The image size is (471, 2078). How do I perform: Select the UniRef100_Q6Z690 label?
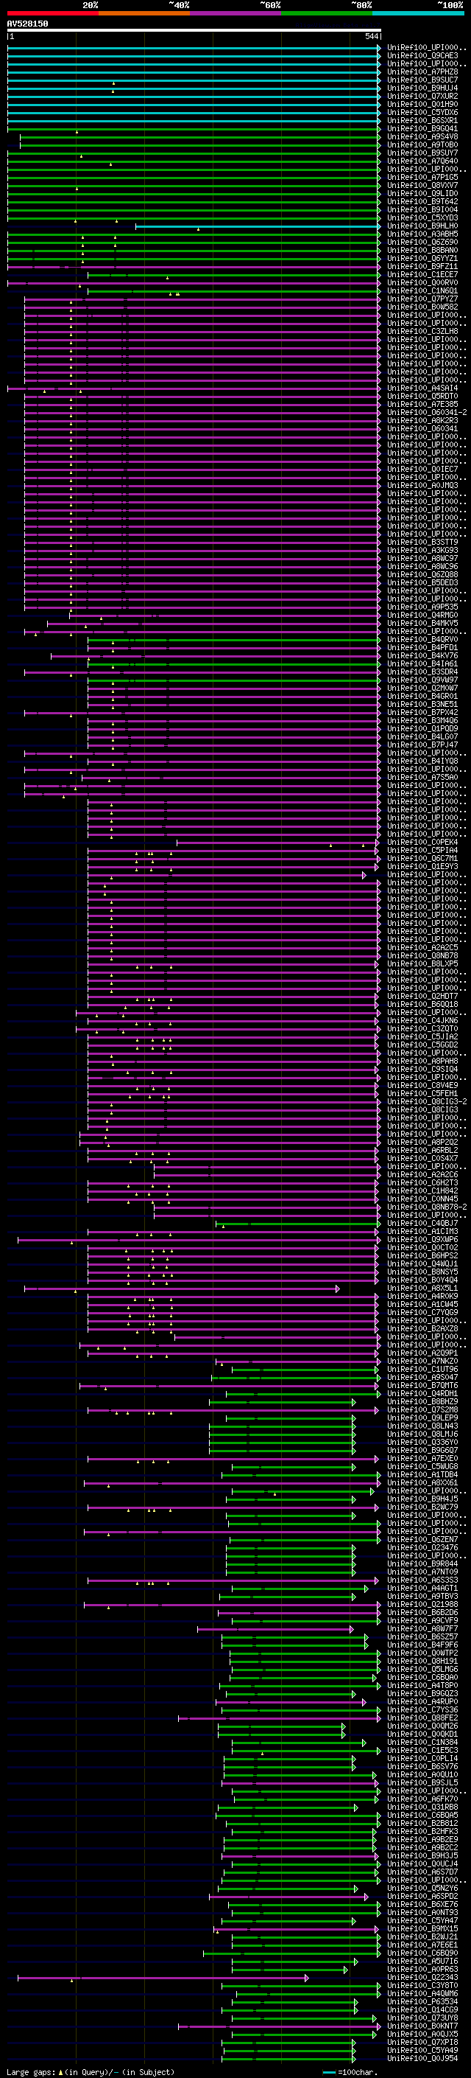tap(422, 242)
